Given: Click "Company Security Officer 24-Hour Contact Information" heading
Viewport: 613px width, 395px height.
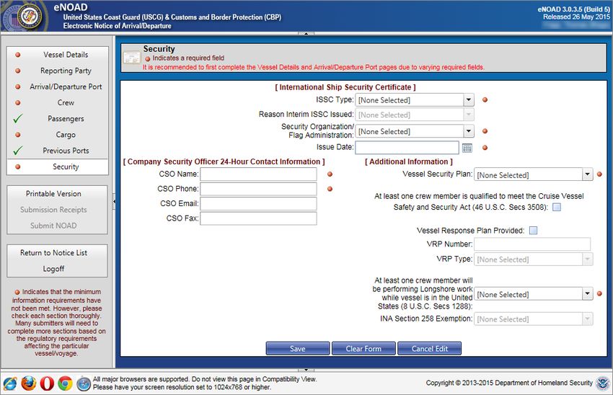Looking at the screenshot, I should [224, 161].
